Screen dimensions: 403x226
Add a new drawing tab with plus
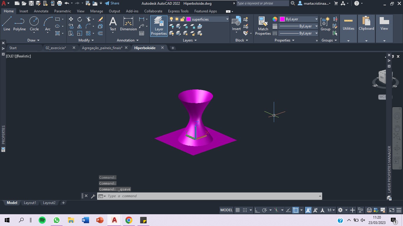click(x=173, y=48)
